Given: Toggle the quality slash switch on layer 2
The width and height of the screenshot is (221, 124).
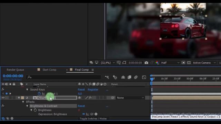Looking at the screenshot, I should (87, 98).
